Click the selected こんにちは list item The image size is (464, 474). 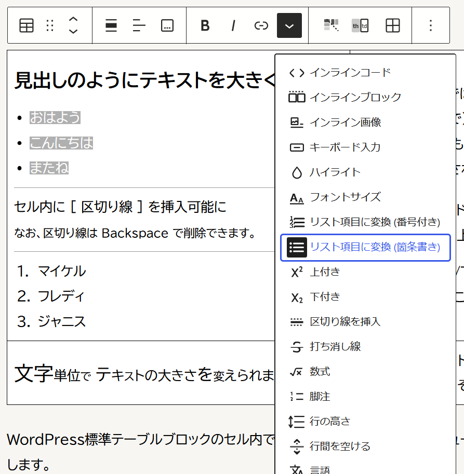[61, 143]
